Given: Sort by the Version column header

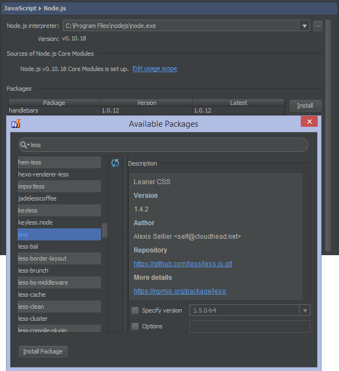Looking at the screenshot, I should coord(147,103).
